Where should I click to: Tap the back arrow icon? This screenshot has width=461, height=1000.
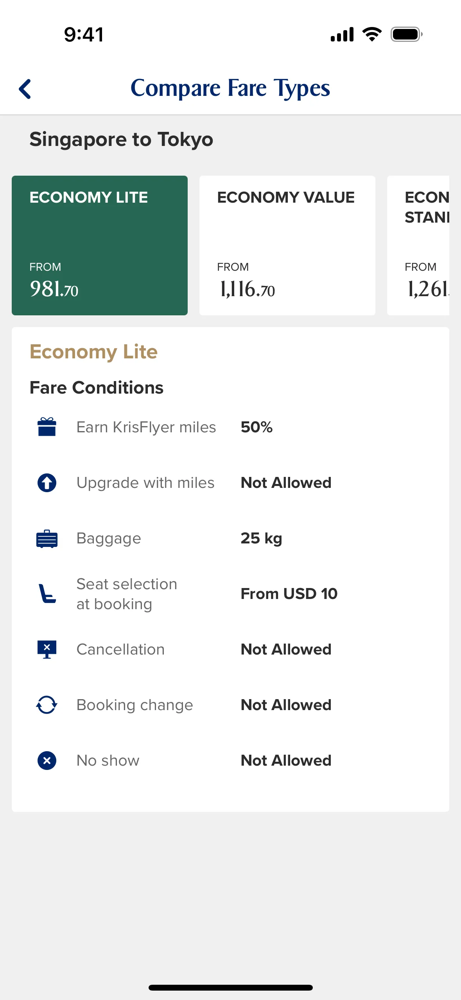tap(25, 89)
